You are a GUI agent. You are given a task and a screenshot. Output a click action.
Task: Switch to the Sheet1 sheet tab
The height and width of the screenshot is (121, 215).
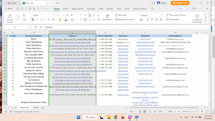point(36,108)
